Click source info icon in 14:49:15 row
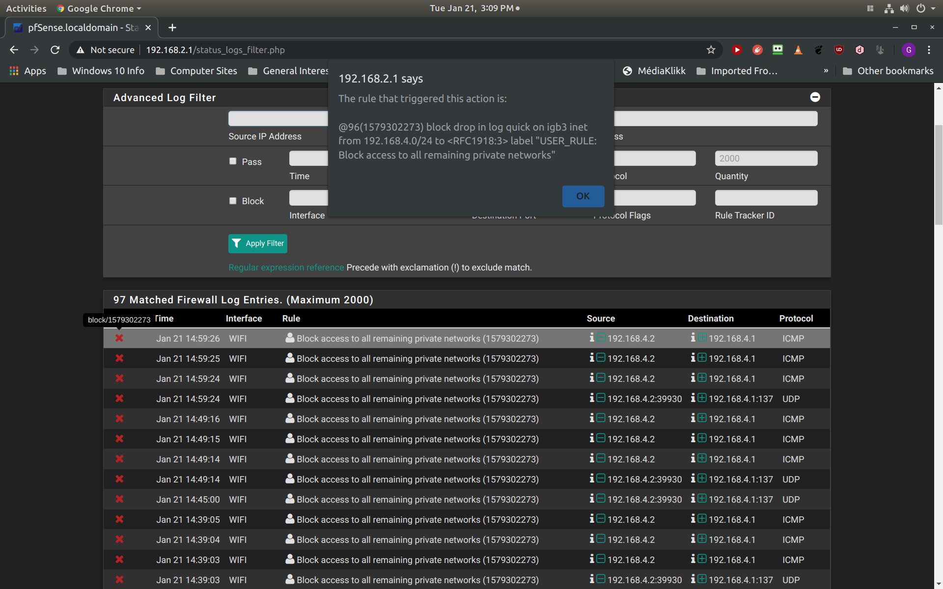This screenshot has width=943, height=589. tap(592, 438)
